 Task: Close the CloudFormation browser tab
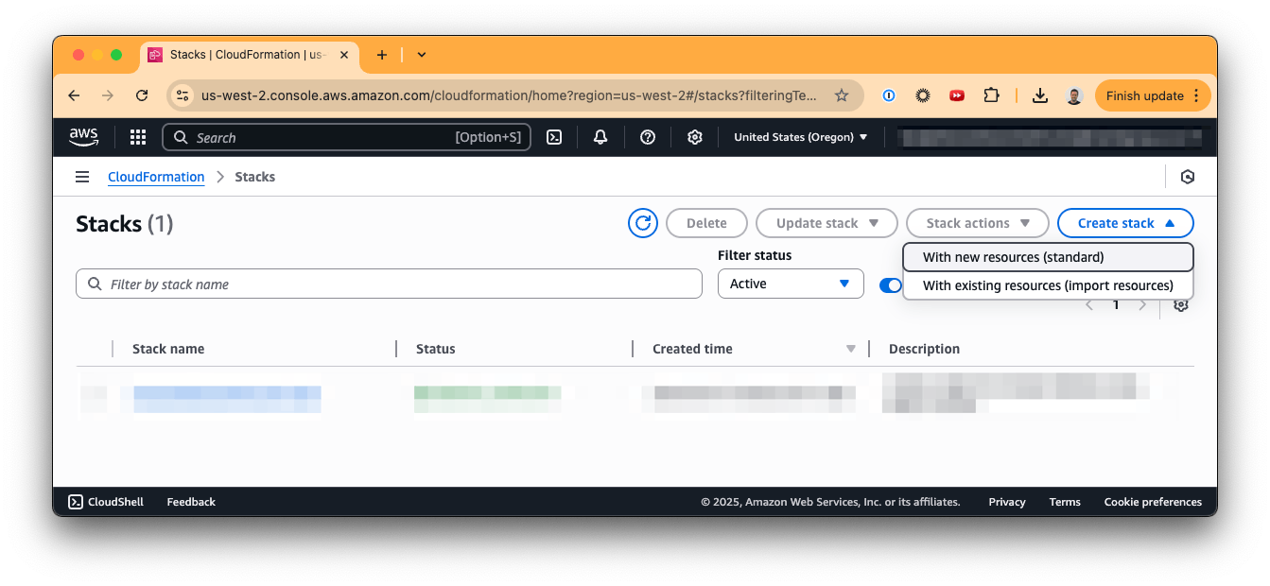pos(343,55)
